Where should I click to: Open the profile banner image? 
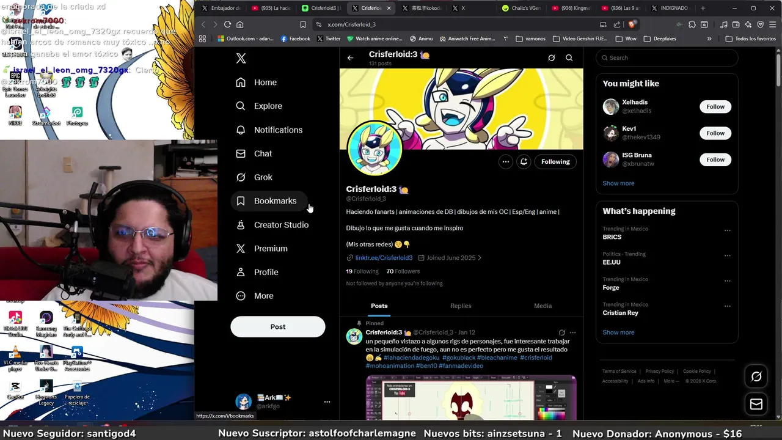pyautogui.click(x=461, y=109)
